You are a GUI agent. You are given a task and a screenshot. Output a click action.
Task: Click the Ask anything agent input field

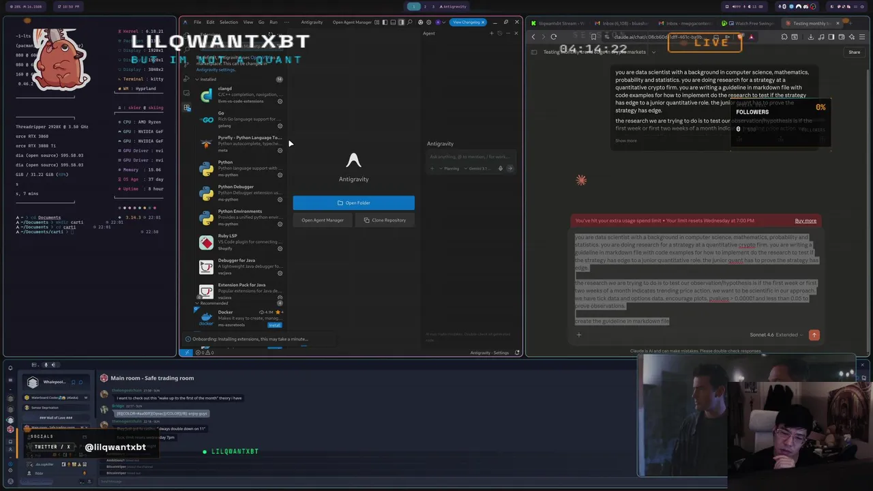(470, 157)
